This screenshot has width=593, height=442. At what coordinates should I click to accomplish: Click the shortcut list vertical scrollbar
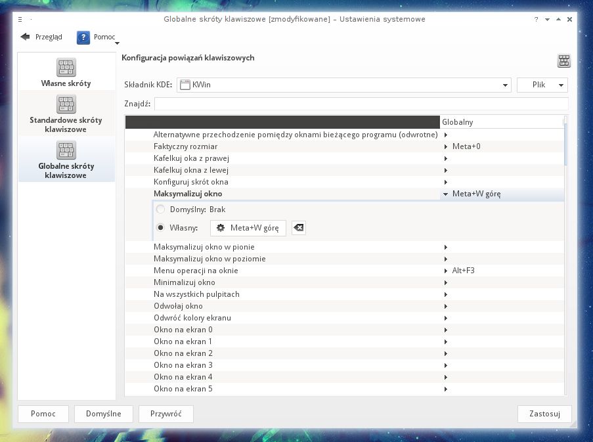[565, 255]
